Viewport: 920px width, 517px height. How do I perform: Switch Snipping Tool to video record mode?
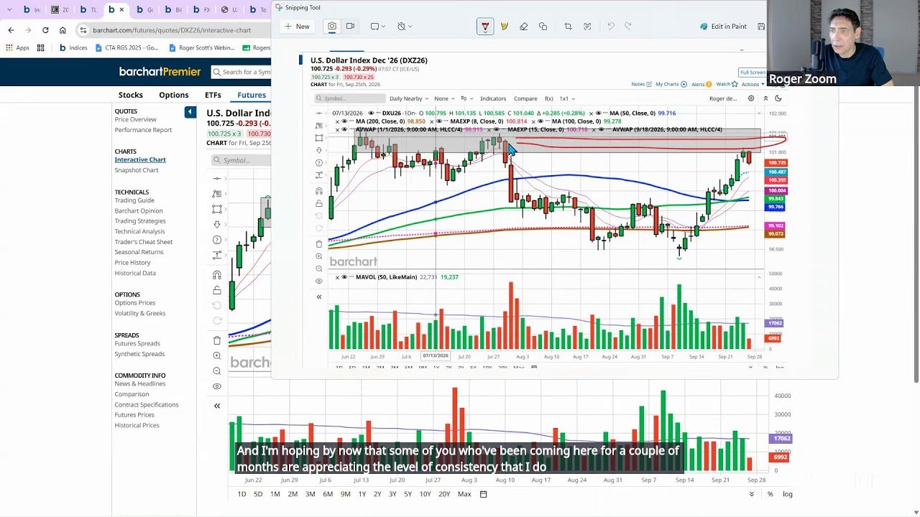tap(350, 27)
